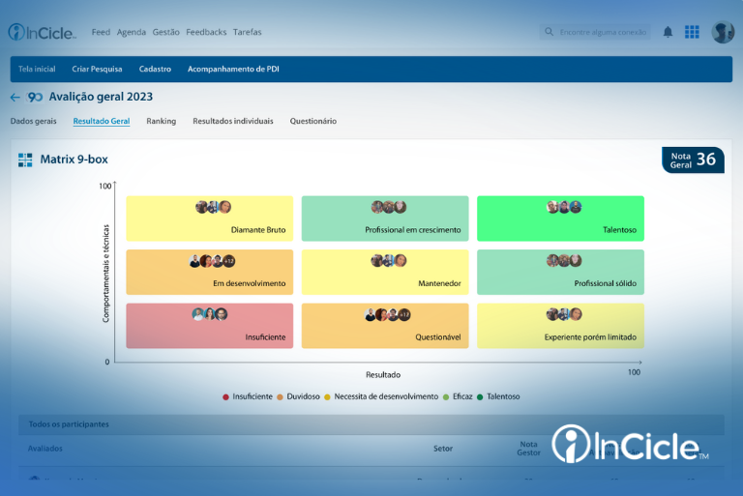Click the light green Eficaz legend dot
Image resolution: width=743 pixels, height=496 pixels.
[446, 397]
